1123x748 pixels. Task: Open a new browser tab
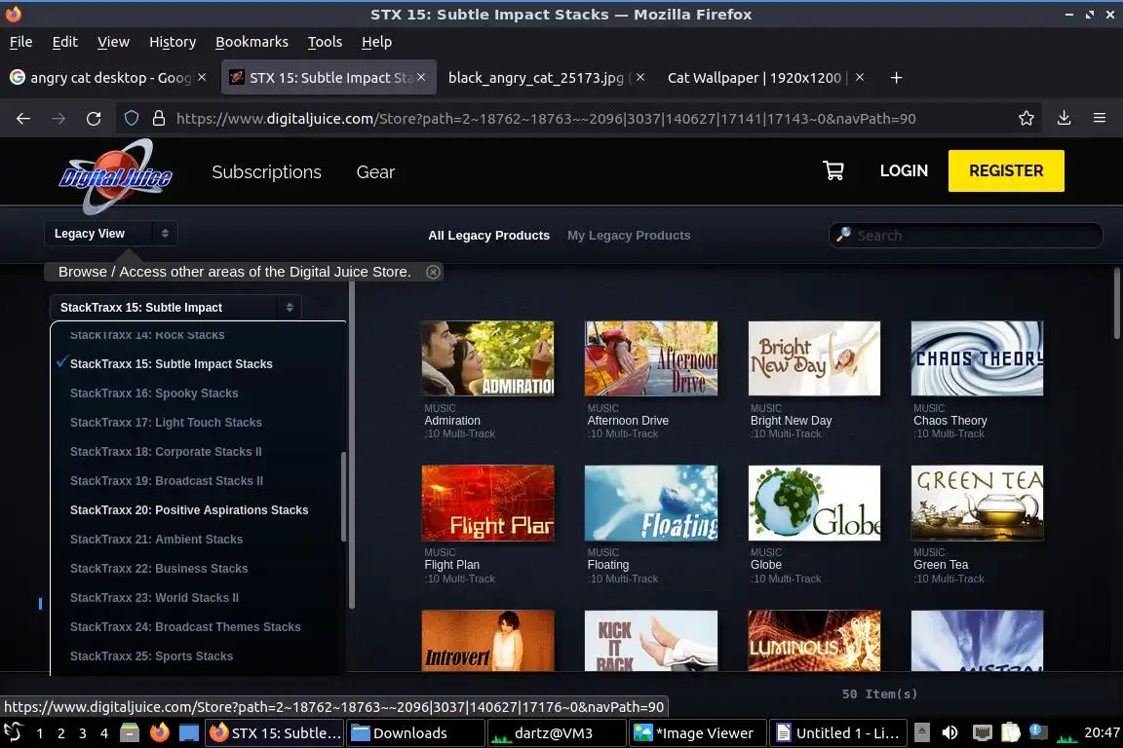click(x=896, y=77)
